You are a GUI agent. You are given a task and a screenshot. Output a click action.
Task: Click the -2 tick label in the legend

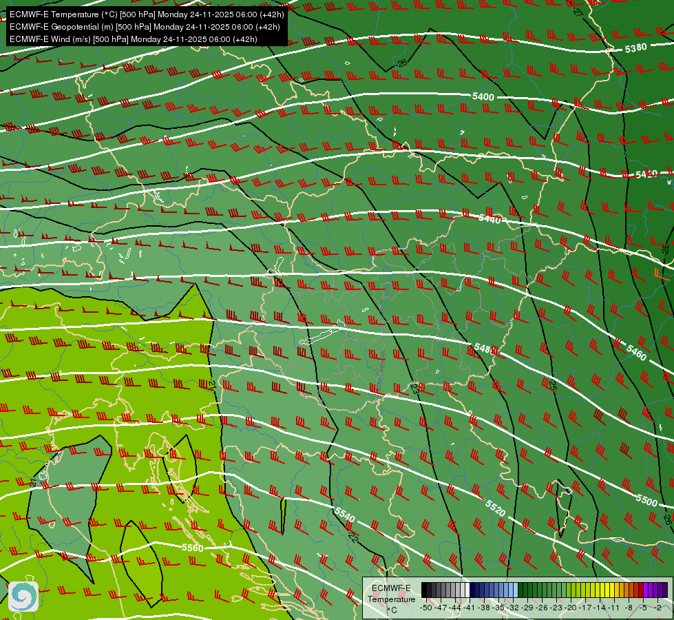(657, 608)
